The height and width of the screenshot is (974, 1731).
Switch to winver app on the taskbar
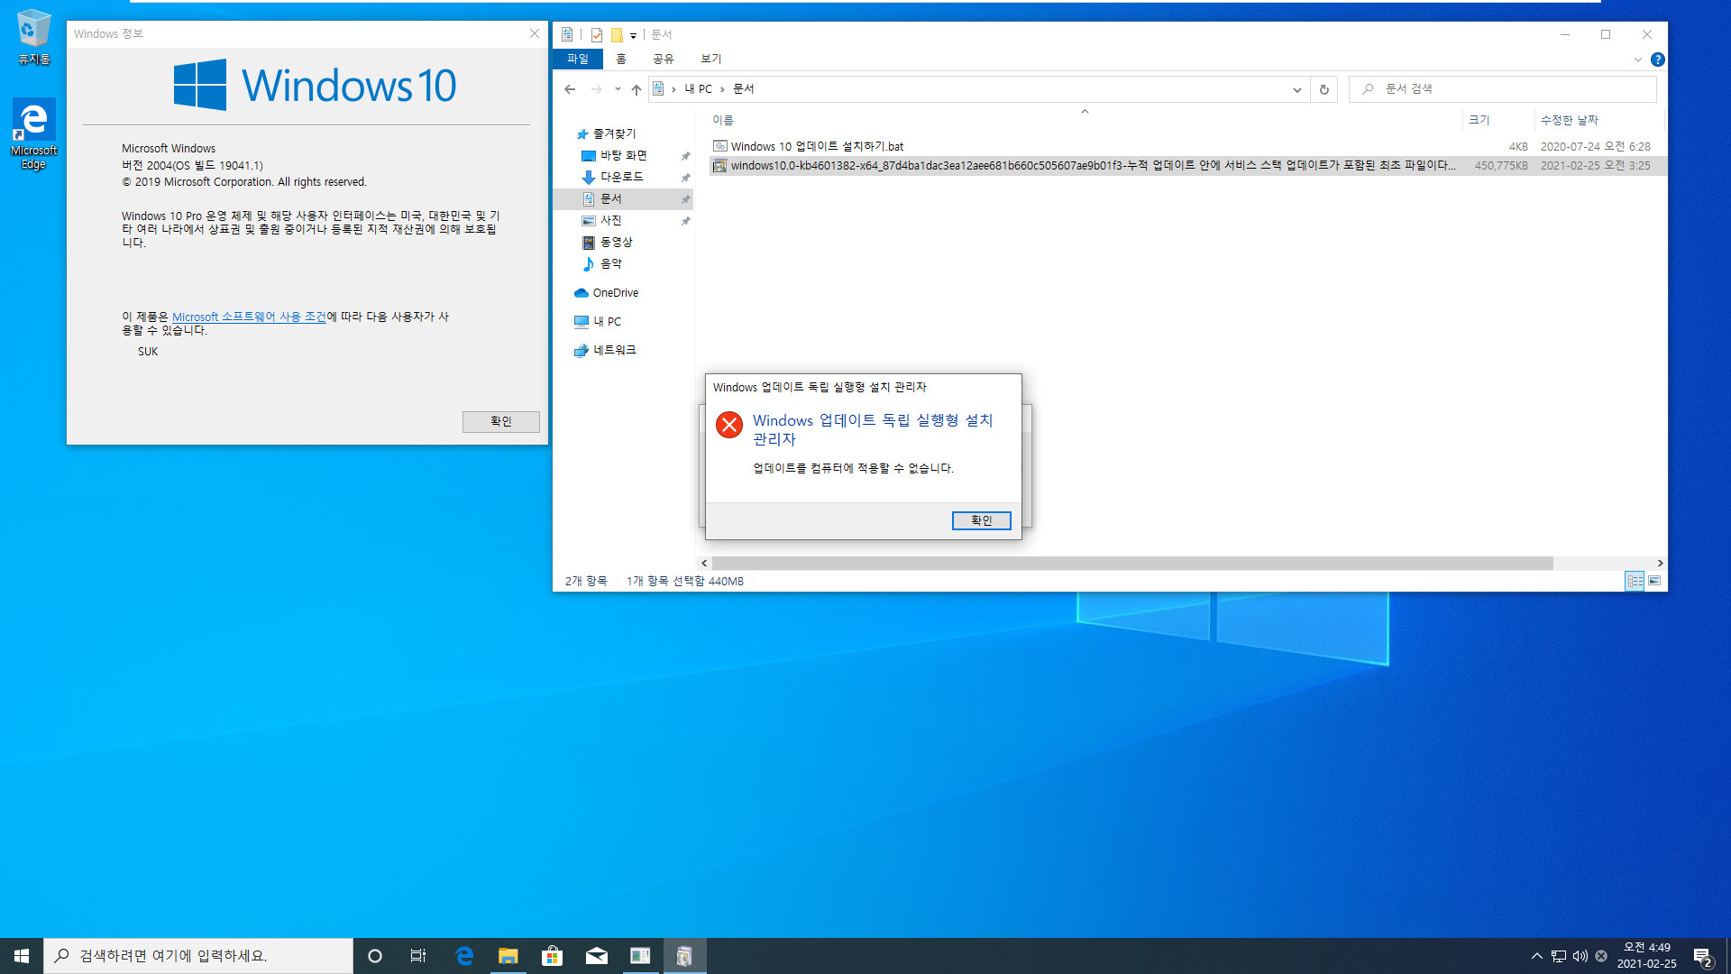[640, 956]
